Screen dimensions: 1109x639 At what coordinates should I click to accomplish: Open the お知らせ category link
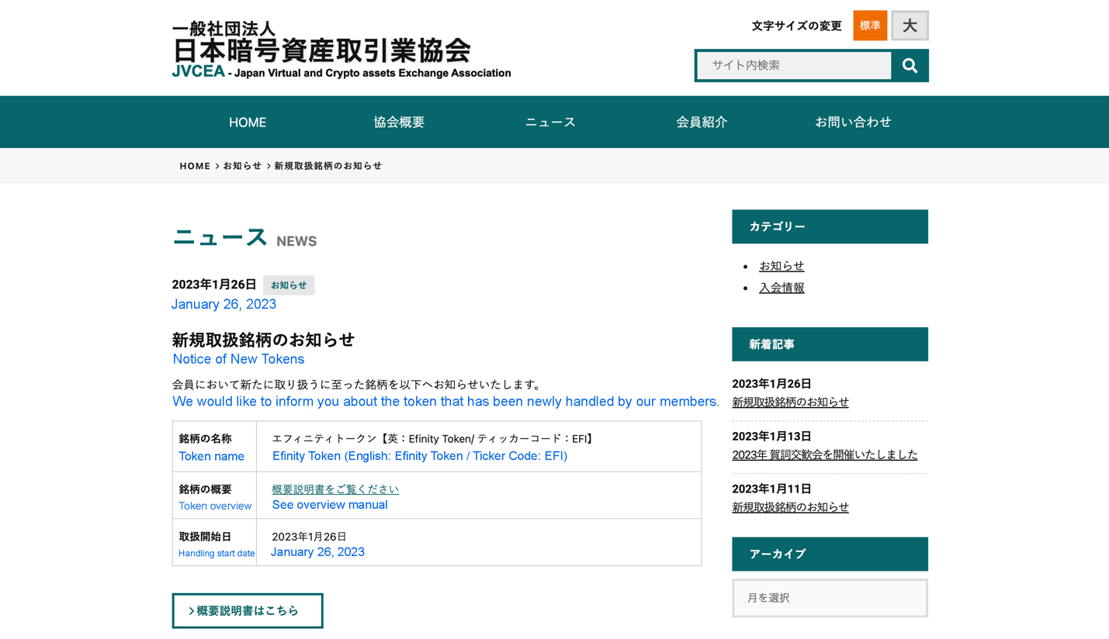781,266
